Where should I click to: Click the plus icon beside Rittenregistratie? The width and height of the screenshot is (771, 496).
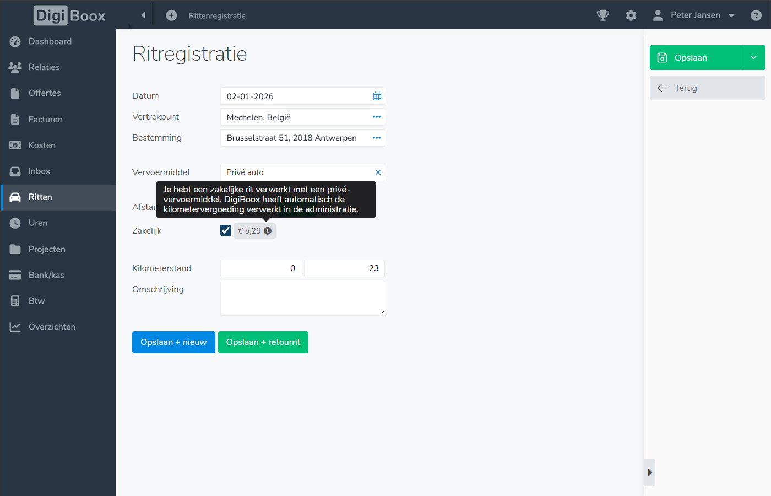coord(171,15)
